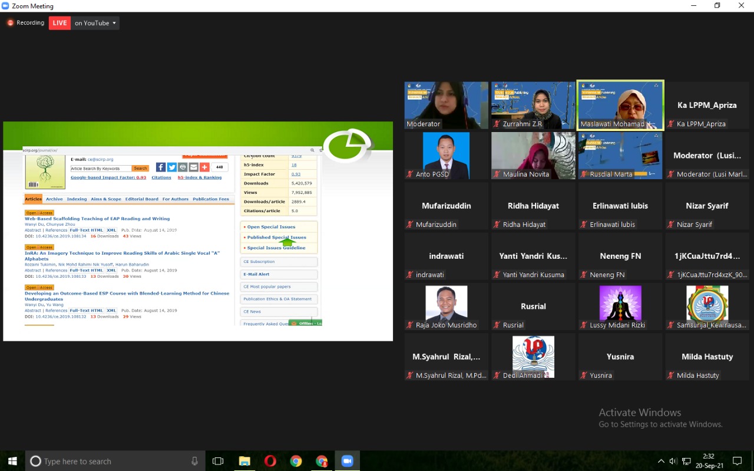Screen dimensions: 754x471
Task: Click muted mic icon of Raja Joko Musridho
Action: 409,325
